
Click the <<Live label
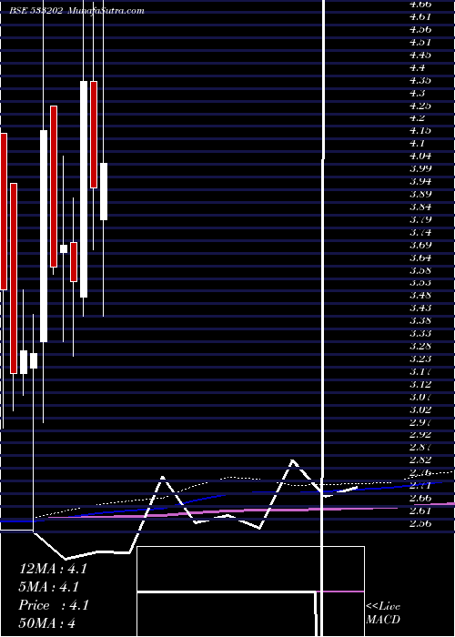(383, 607)
